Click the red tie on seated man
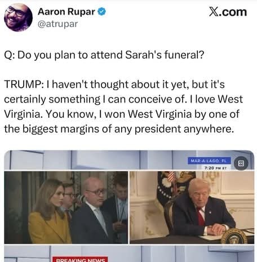Viewport: 257px width, 262px height. [x=201, y=216]
